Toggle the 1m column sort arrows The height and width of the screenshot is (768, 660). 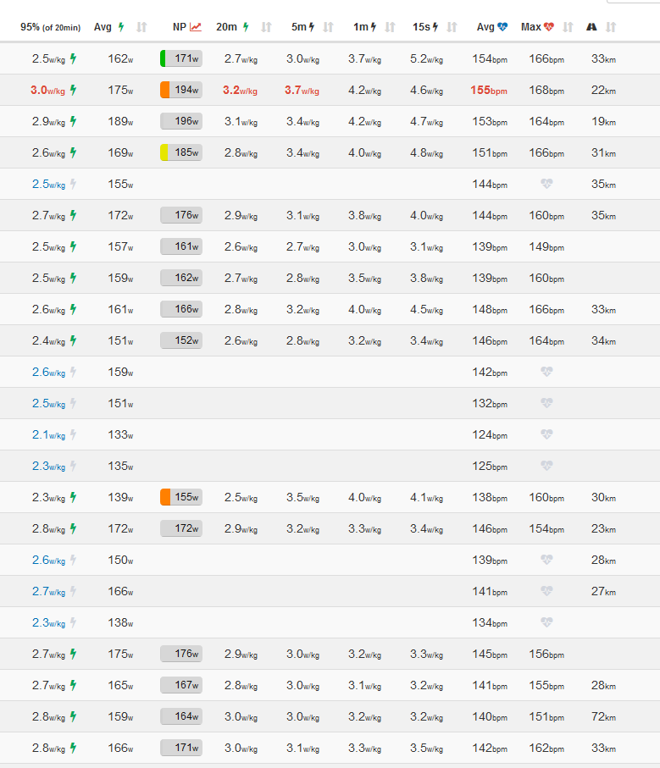390,27
